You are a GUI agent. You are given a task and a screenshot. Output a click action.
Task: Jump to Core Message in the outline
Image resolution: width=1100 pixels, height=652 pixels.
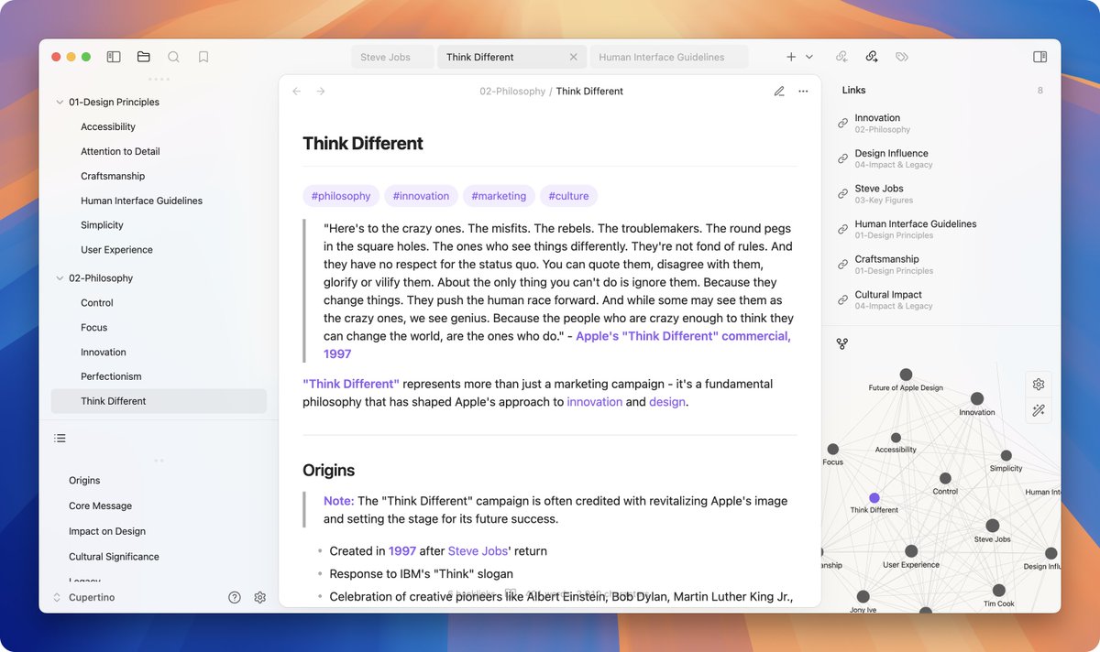[100, 506]
